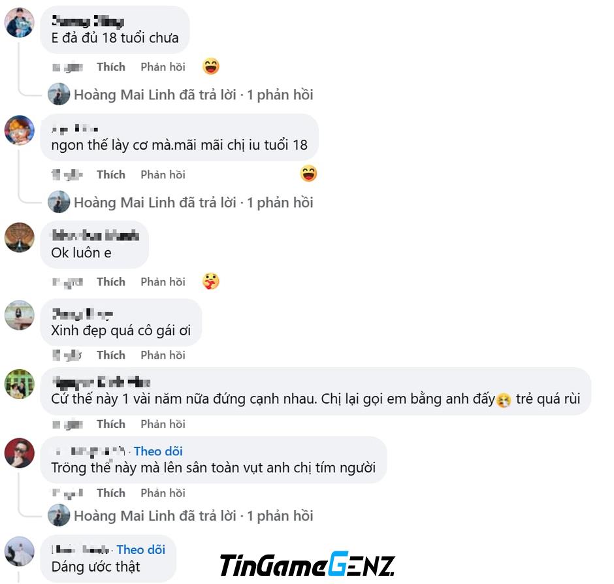Click laughing reaction on the '18 tuổi chưa' comment
The height and width of the screenshot is (584, 614).
tap(211, 66)
